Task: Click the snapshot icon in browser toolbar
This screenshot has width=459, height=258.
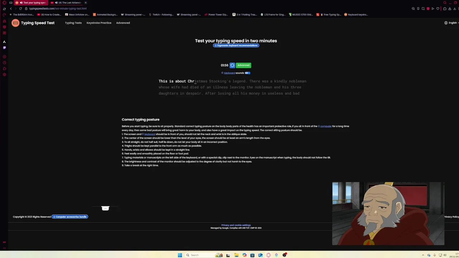Action: [423, 9]
